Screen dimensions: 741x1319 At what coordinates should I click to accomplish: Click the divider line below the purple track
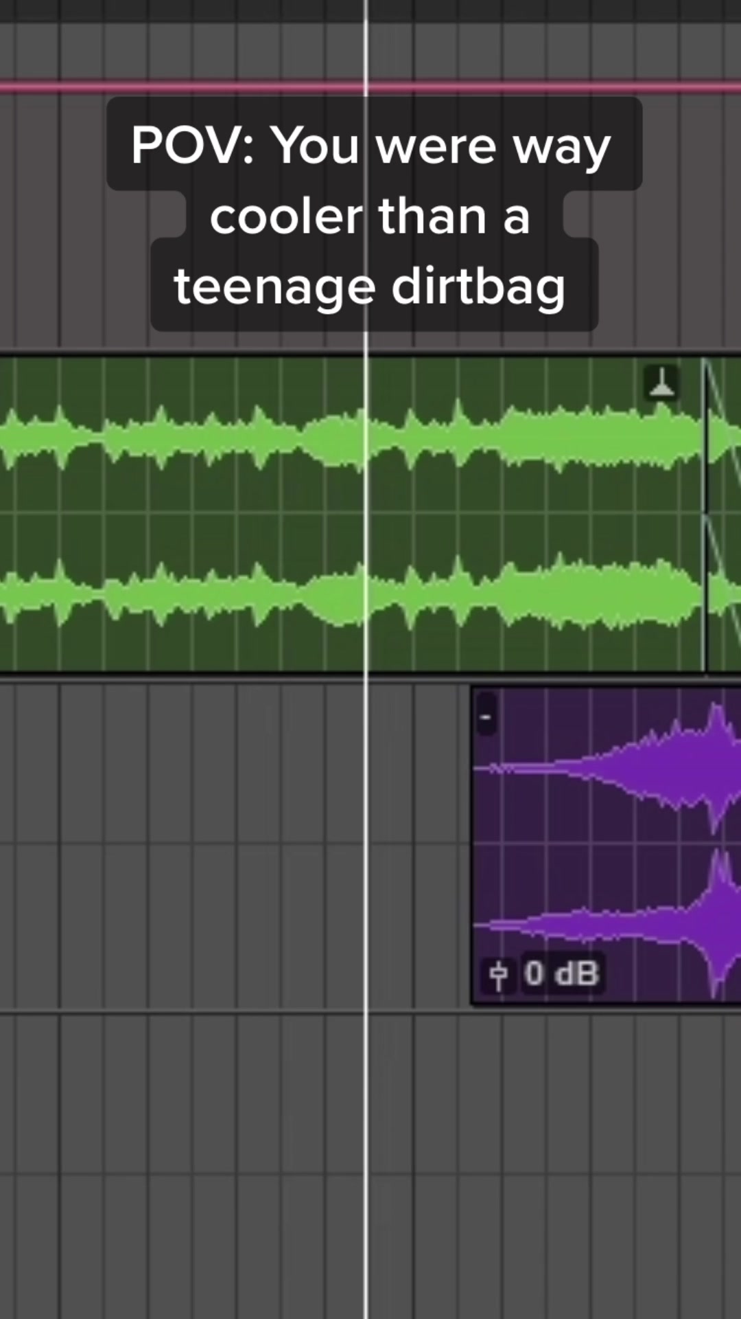pos(370,1012)
